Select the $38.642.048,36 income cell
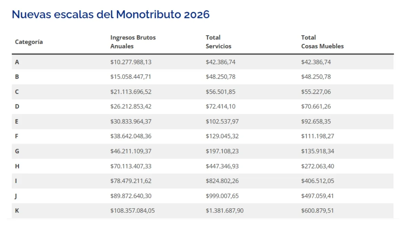Screen dimensions: 407x229 point(131,136)
